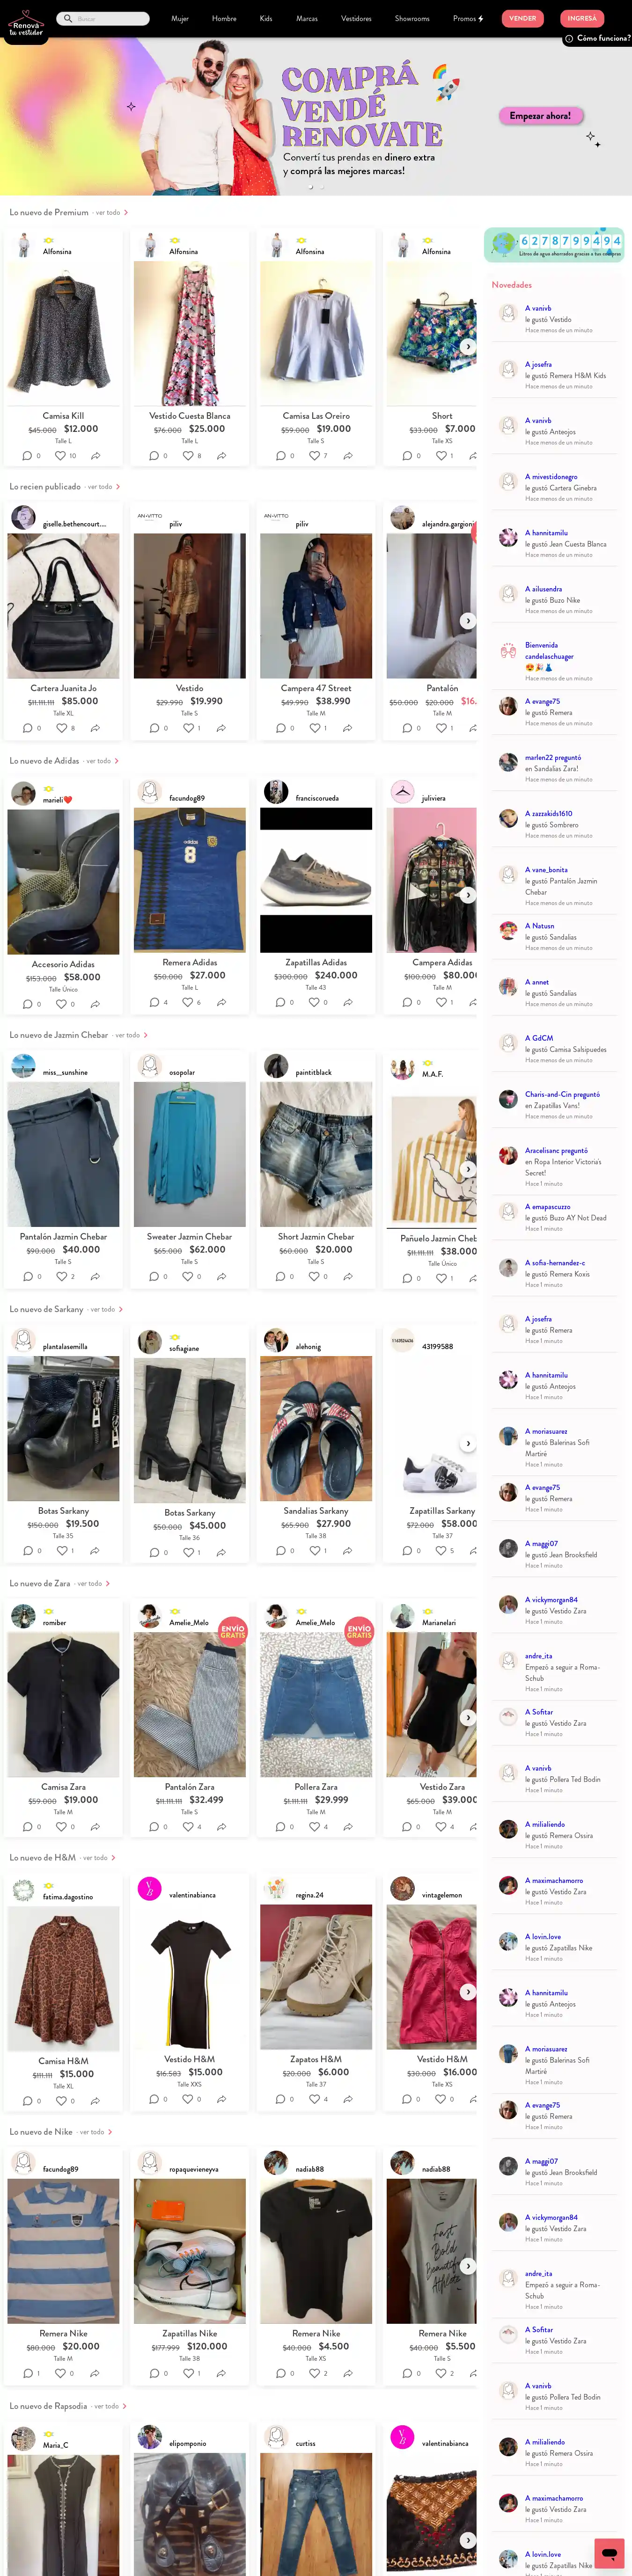Like the Remera Adidas heart icon
632x2576 pixels.
pyautogui.click(x=187, y=1002)
